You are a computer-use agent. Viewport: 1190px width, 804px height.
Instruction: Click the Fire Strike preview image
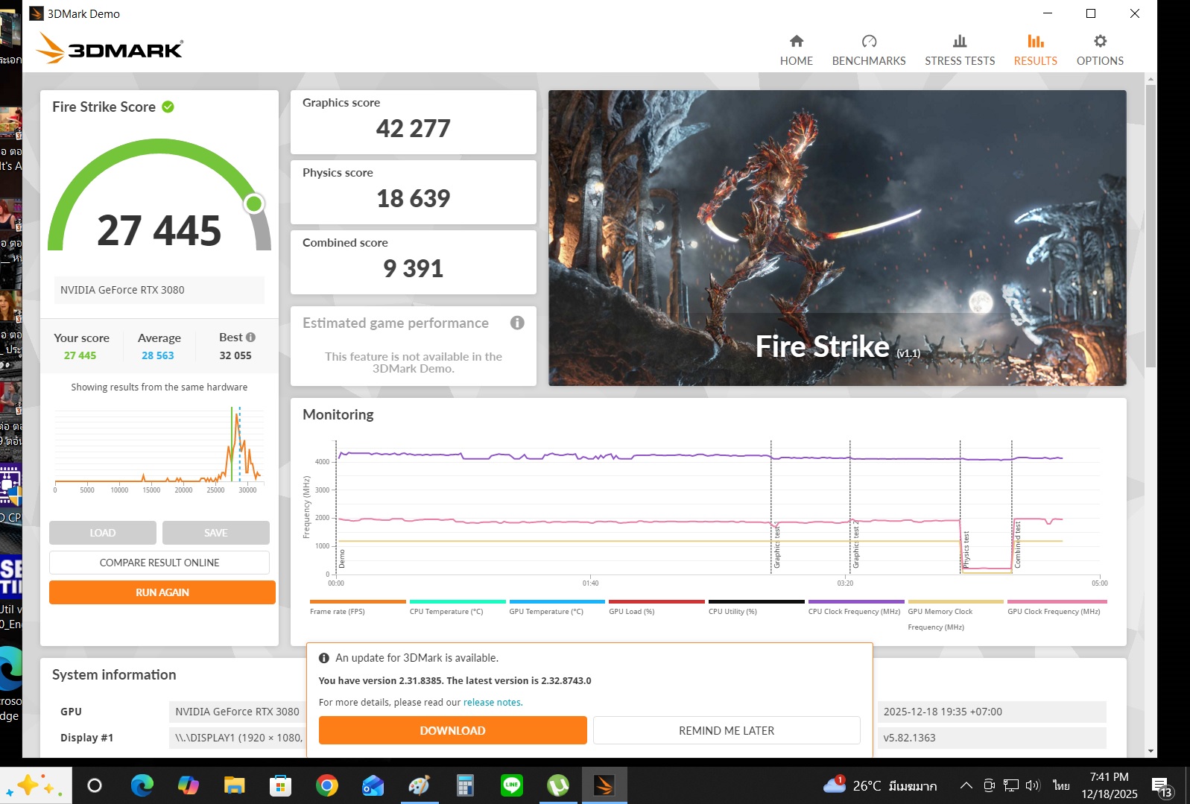(837, 238)
